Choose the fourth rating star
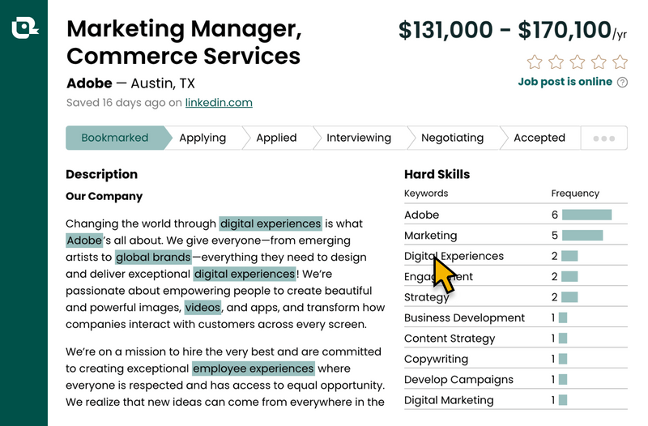Screen dimensions: 648x426 (x=599, y=62)
